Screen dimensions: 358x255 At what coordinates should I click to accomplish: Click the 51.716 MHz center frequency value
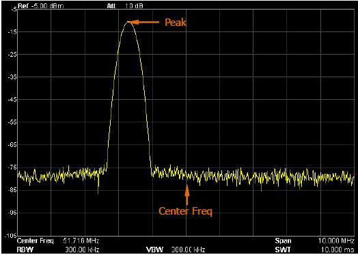81,241
